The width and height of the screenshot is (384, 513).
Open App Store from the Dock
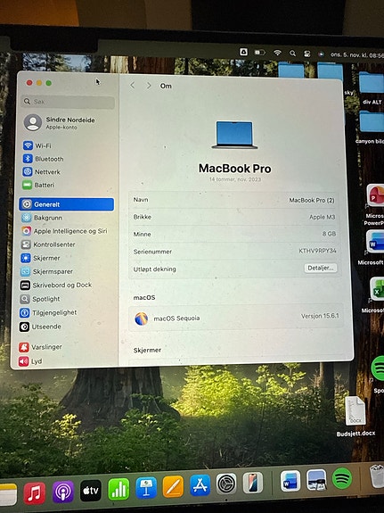(200, 485)
